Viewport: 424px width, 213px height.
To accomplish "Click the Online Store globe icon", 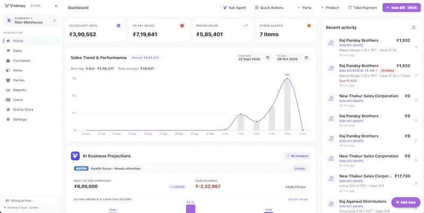I will (8, 110).
